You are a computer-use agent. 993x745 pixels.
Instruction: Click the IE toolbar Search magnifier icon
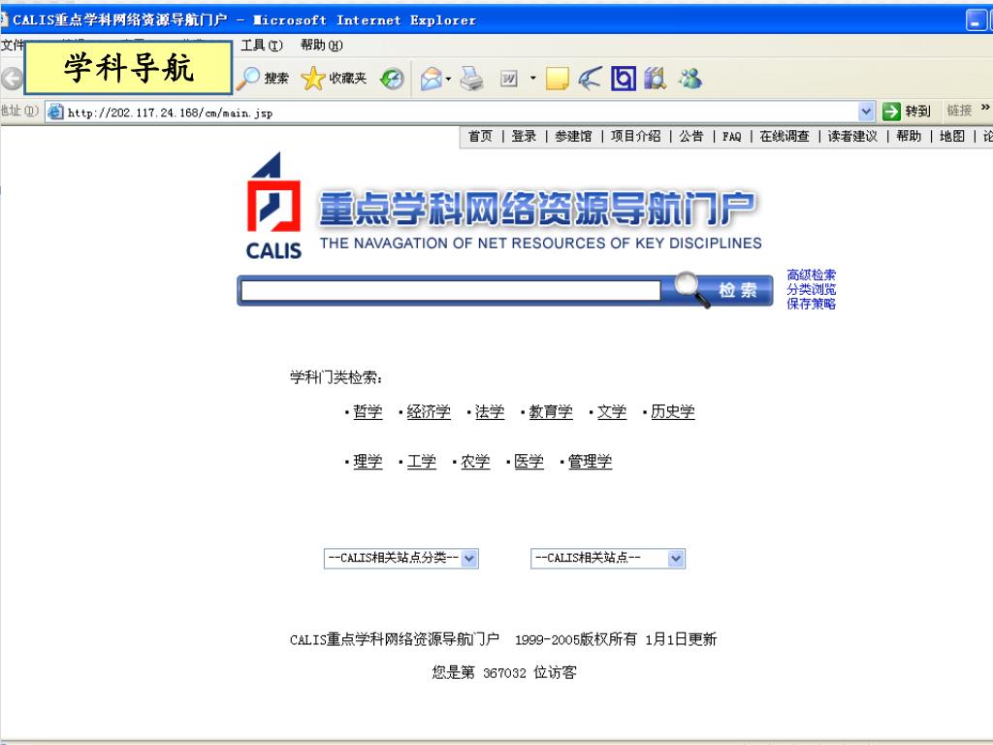pos(248,79)
